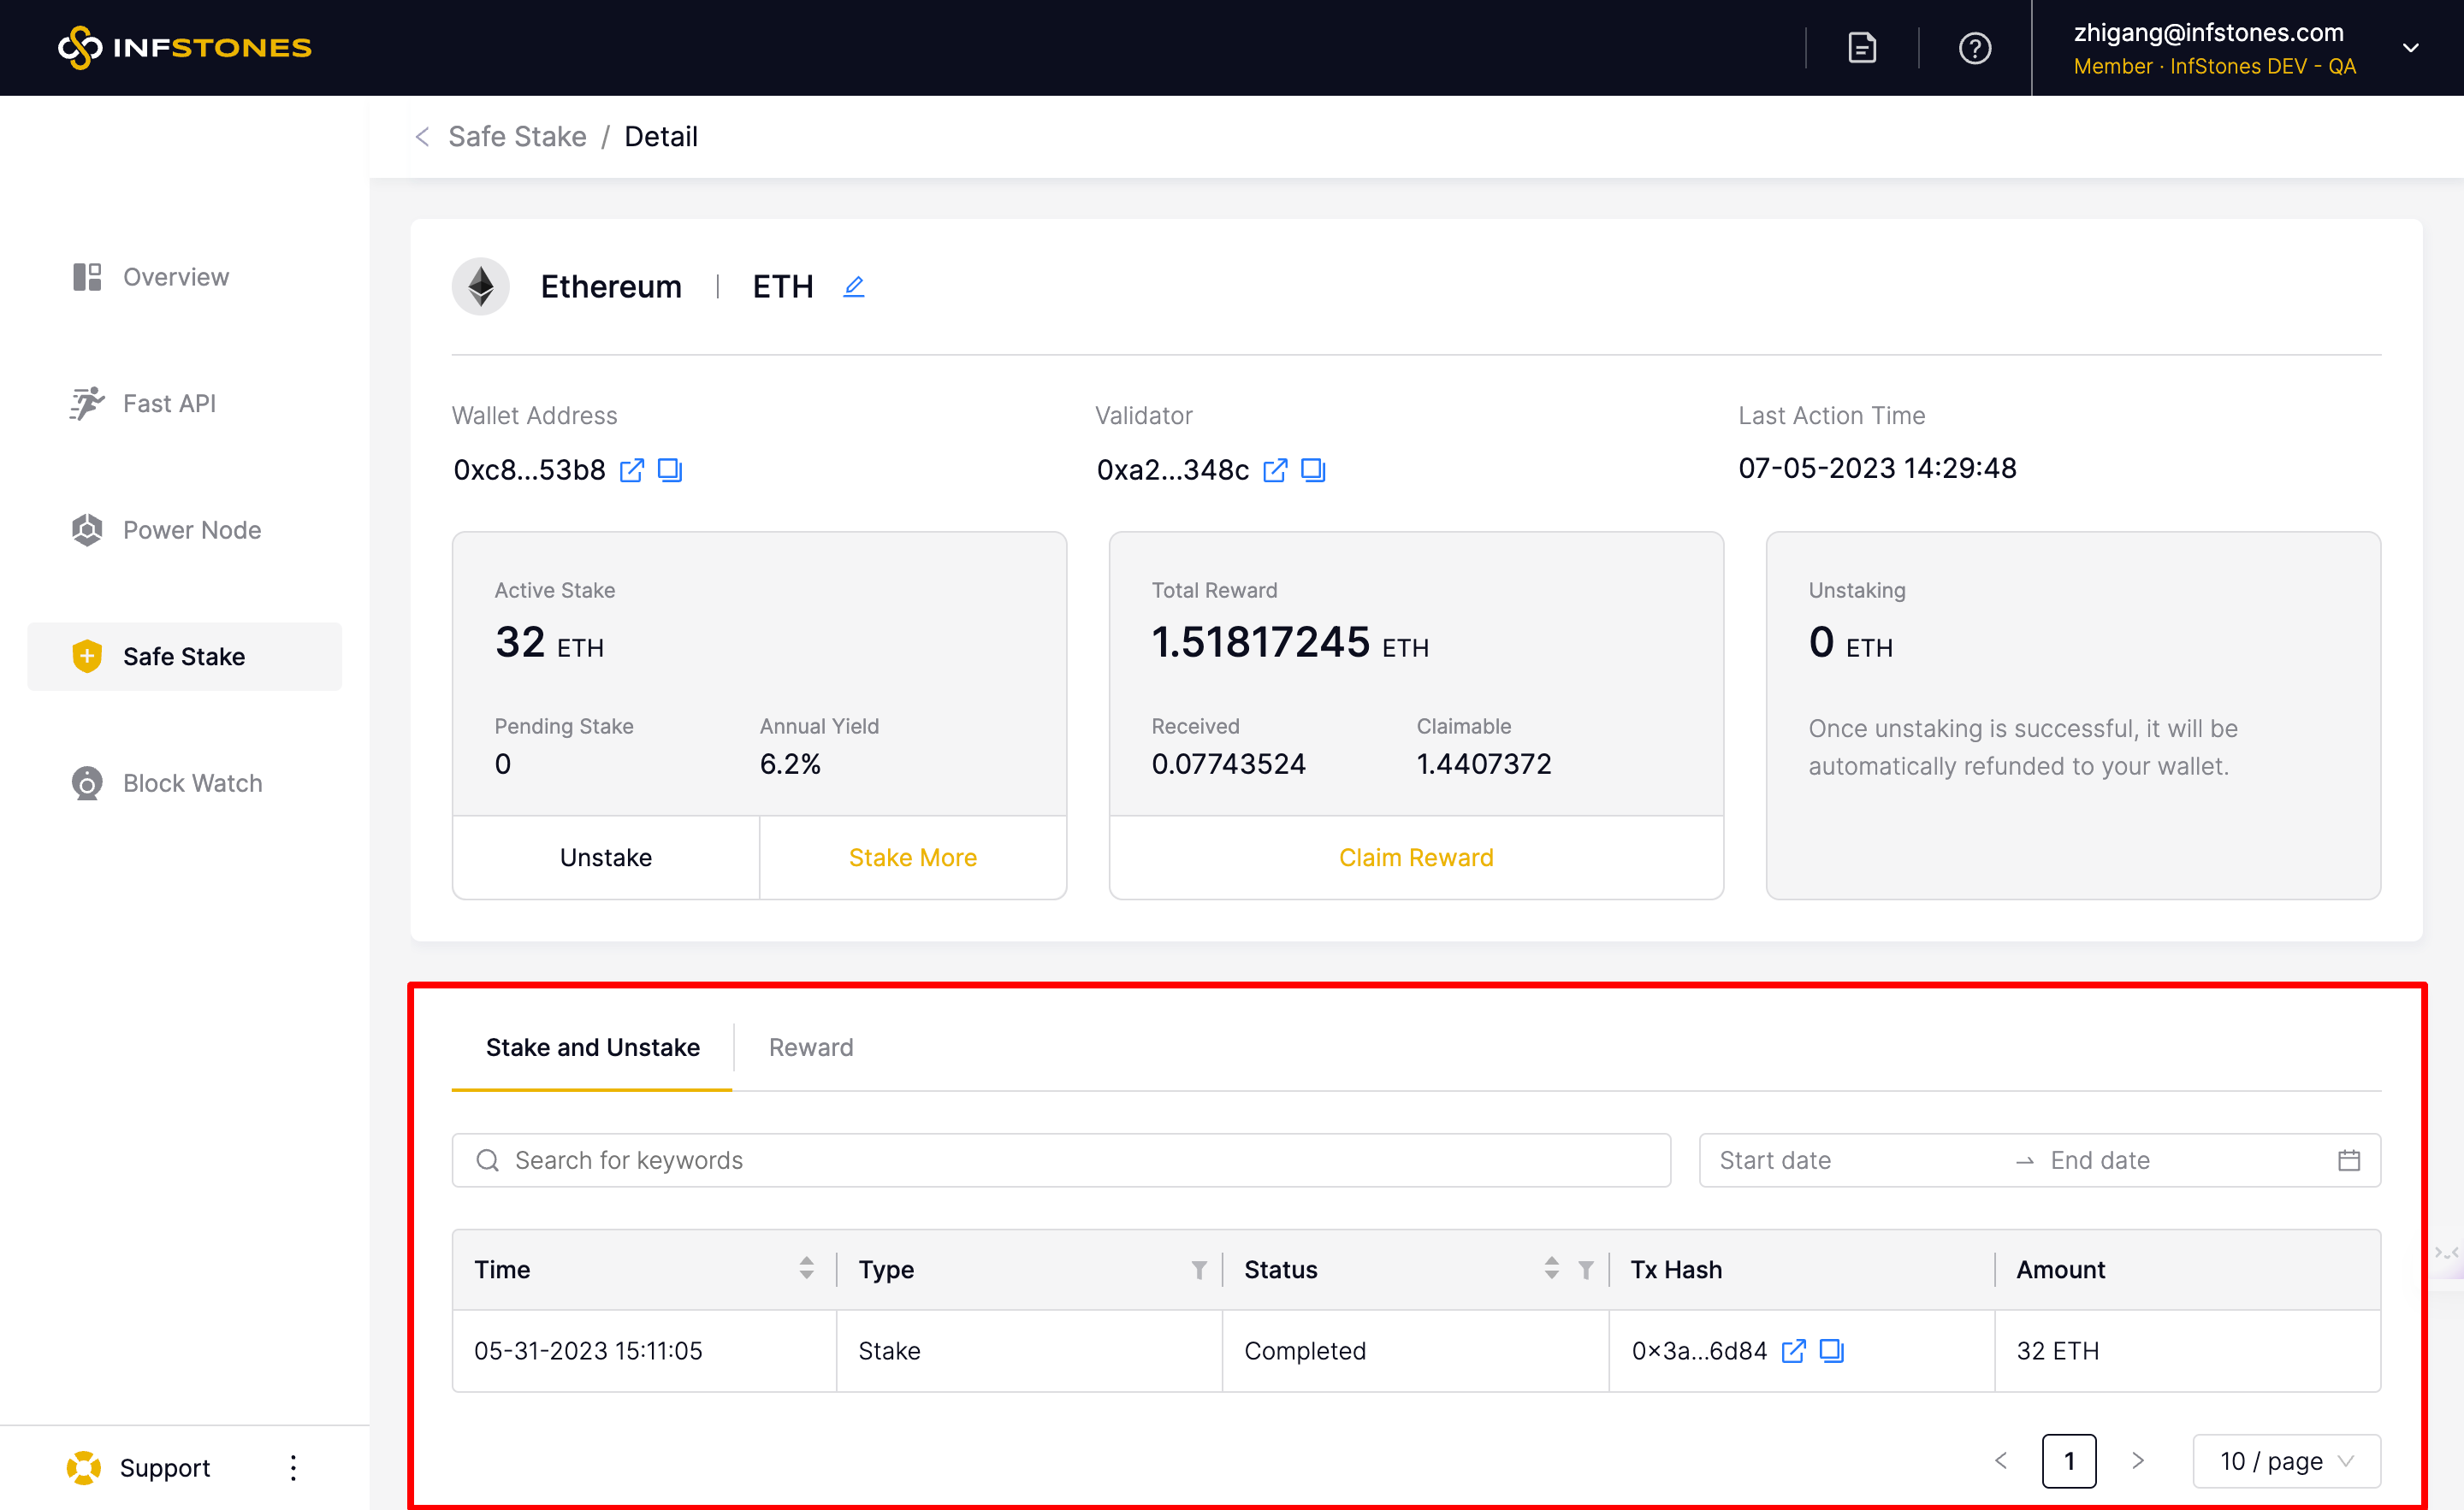The height and width of the screenshot is (1510, 2464).
Task: Open Tx Hash 0x3a...6d84 external link
Action: point(1793,1350)
